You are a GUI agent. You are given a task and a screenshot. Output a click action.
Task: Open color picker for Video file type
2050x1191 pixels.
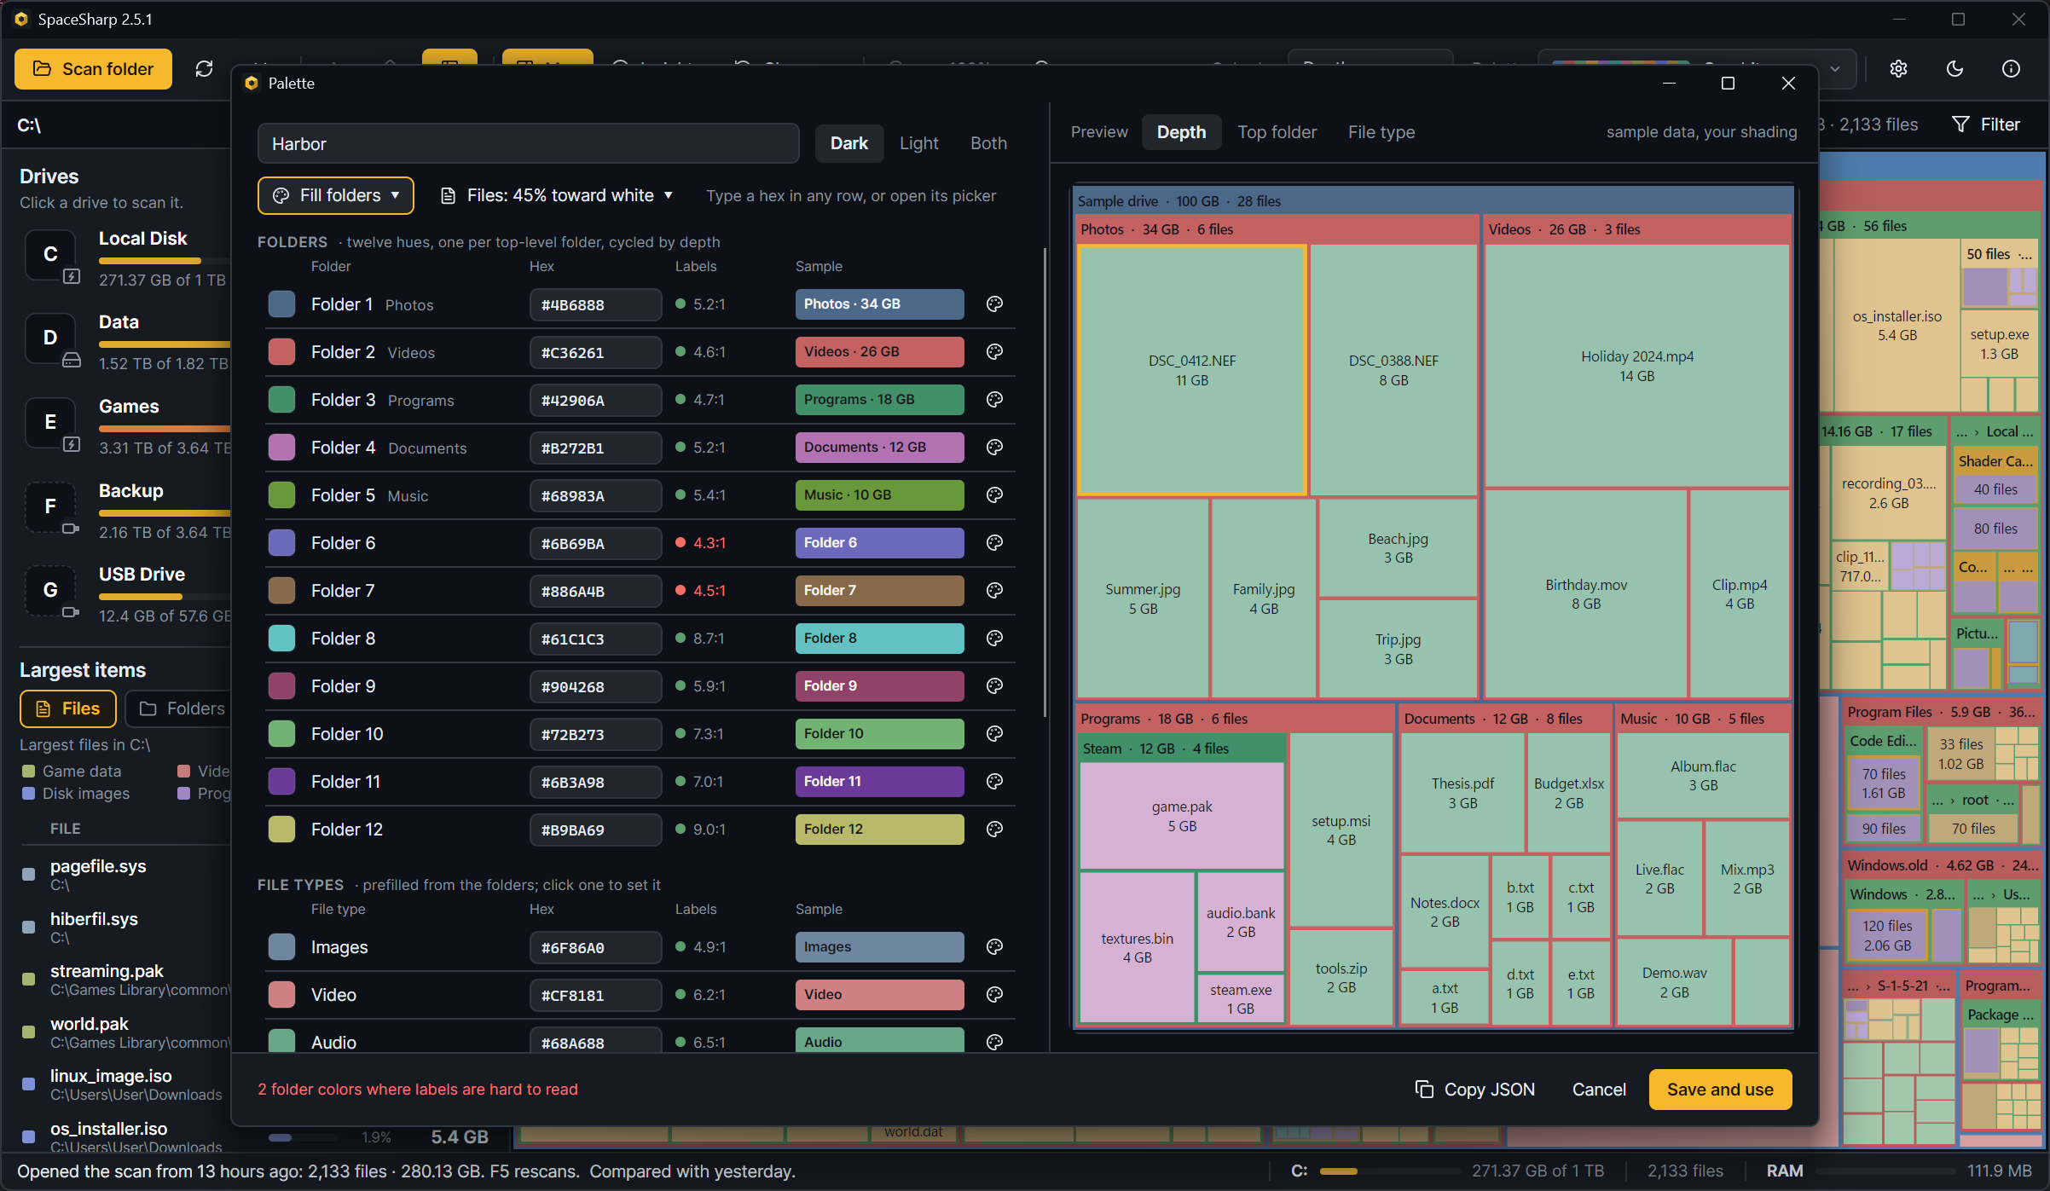click(x=994, y=995)
